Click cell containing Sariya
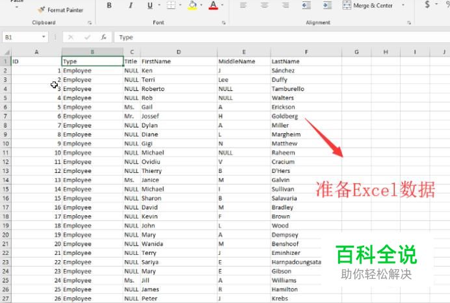 coord(179,262)
